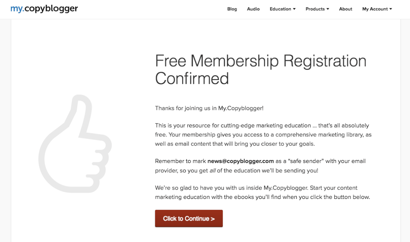Visit the About page
This screenshot has height=242, width=410.
pos(345,9)
